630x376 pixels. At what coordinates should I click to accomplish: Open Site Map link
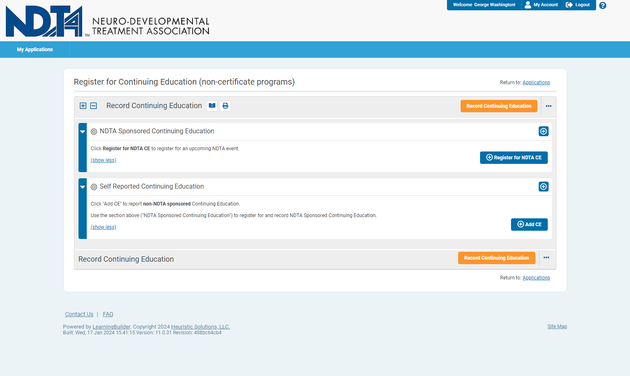557,326
